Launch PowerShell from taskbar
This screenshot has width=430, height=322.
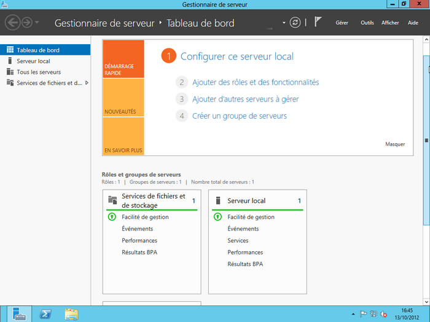45,314
